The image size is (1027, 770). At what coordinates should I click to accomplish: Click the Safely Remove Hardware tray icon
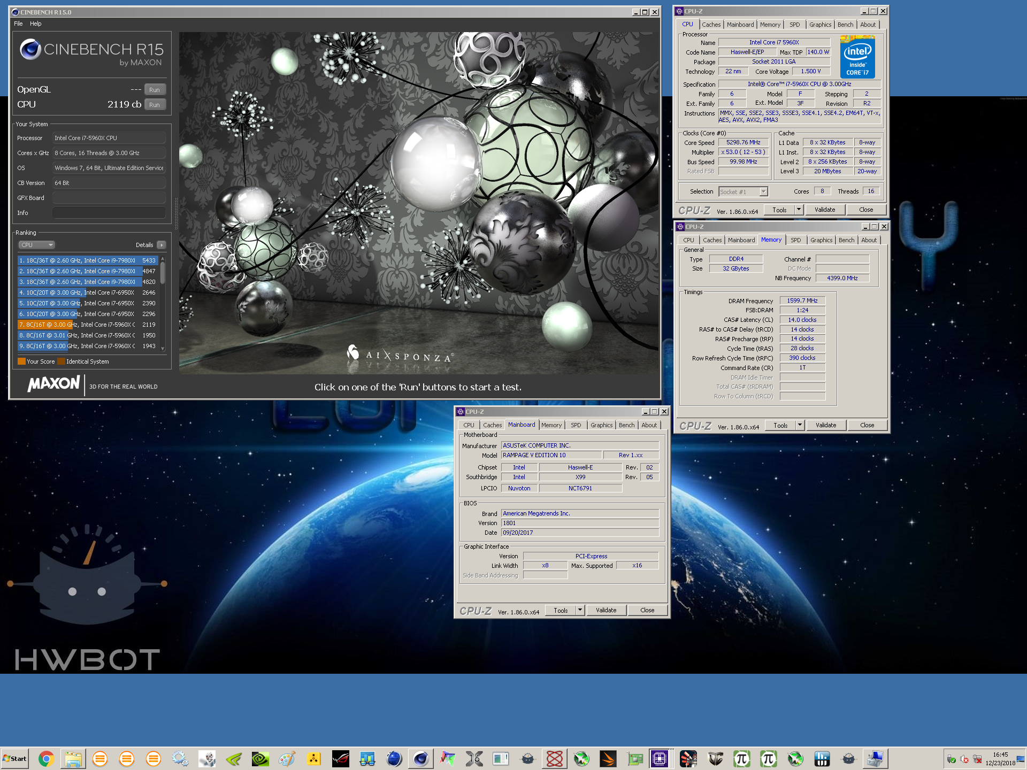point(952,759)
